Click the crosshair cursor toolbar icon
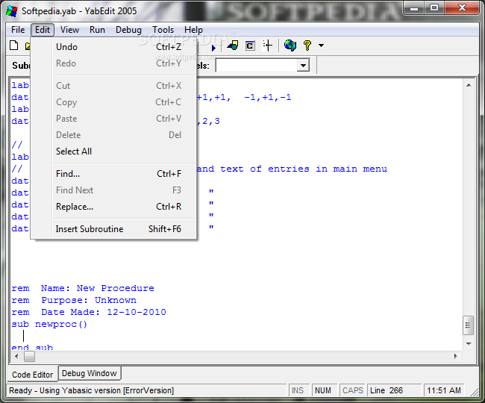Screen dimensions: 485x403 click(267, 46)
